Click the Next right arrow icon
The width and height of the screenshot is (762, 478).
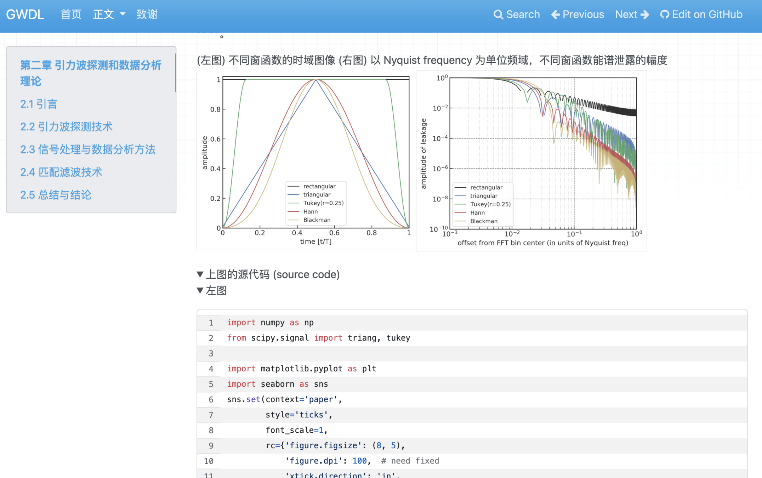click(645, 15)
